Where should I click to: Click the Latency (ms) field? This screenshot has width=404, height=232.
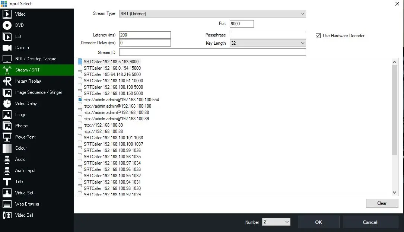[145, 35]
